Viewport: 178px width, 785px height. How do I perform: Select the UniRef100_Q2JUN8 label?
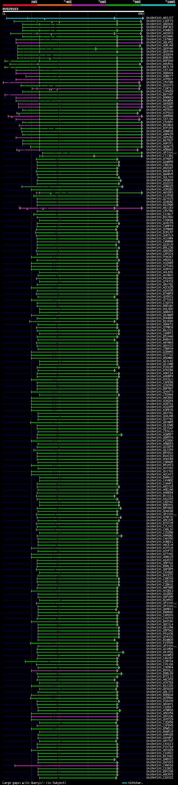[x=160, y=364]
